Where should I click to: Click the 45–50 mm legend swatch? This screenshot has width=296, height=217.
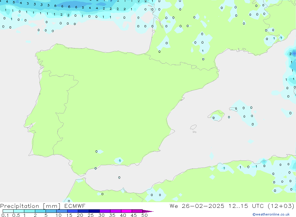137,211
